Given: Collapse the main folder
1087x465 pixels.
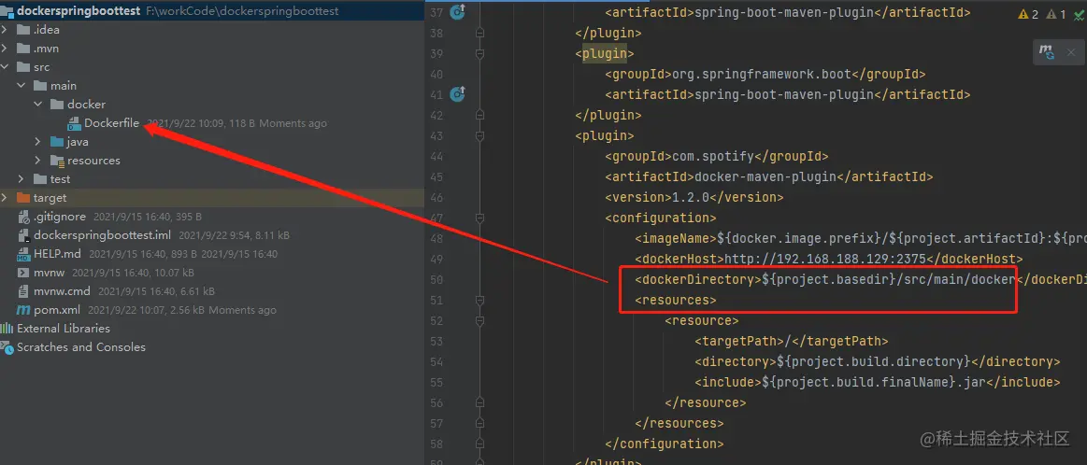Looking at the screenshot, I should [x=21, y=86].
